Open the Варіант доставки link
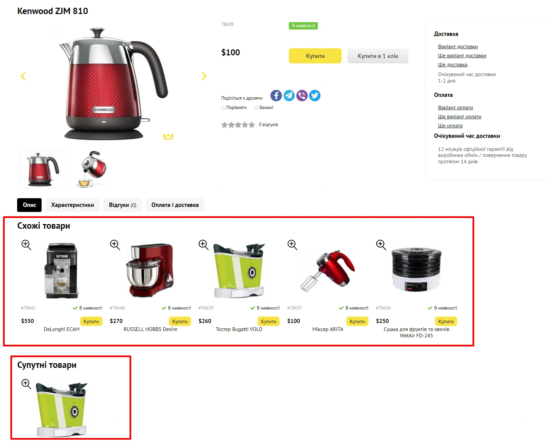Screen dimensions: 548x443 point(458,47)
